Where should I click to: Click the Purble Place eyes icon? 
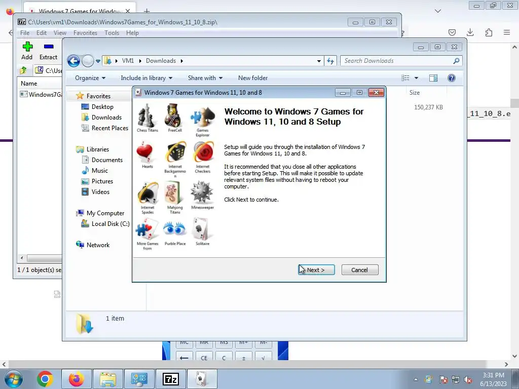point(174,229)
